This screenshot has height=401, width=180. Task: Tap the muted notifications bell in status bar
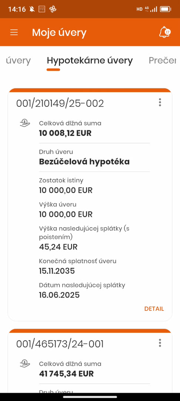coord(32,9)
